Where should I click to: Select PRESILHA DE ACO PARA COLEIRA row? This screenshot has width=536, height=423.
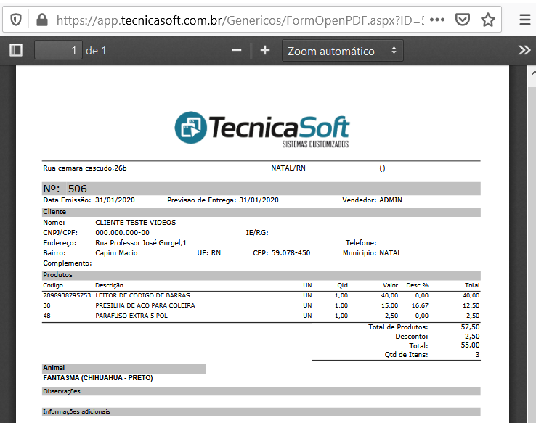tap(261, 305)
